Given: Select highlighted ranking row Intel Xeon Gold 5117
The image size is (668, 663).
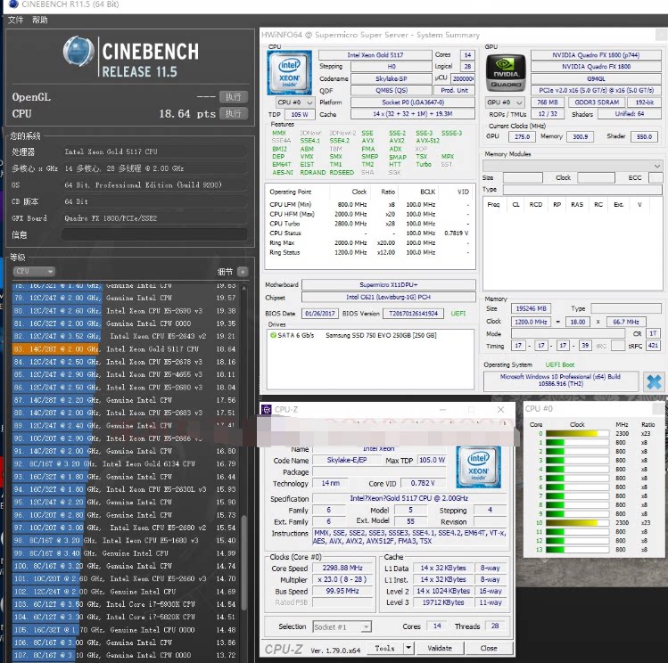Looking at the screenshot, I should point(124,349).
